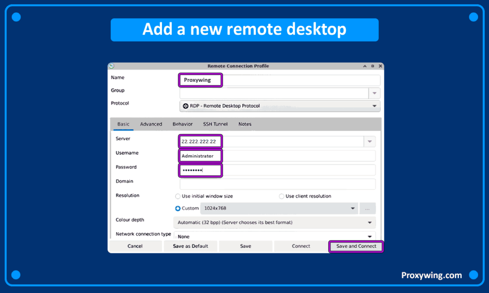Image resolution: width=489 pixels, height=293 pixels.
Task: Click the Connect button
Action: [301, 246]
